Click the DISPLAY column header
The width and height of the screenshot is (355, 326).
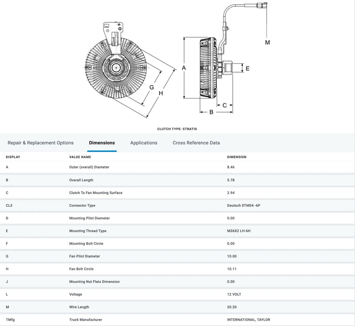pos(13,157)
